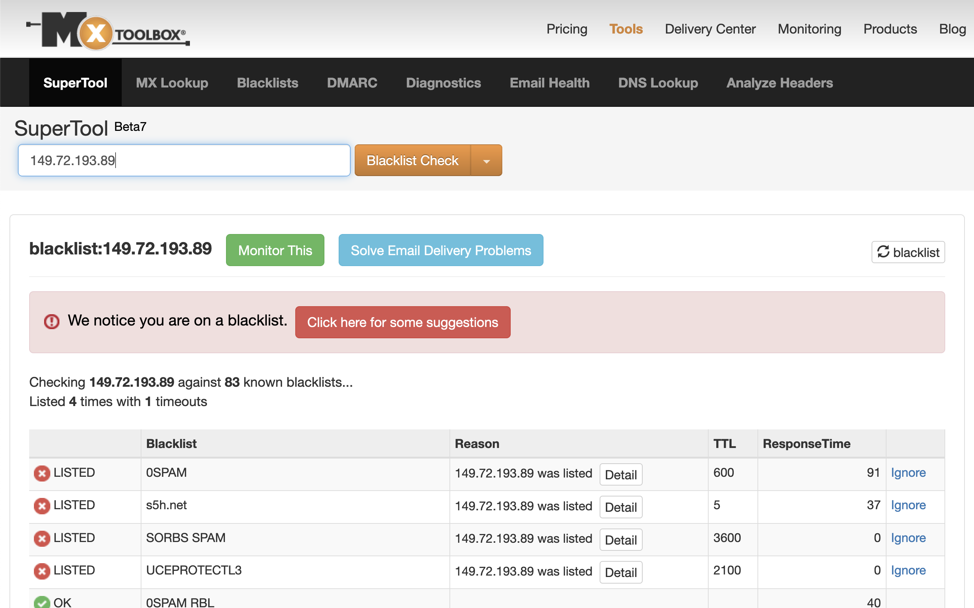Switch to Email Health tab
The image size is (974, 608).
tap(550, 82)
